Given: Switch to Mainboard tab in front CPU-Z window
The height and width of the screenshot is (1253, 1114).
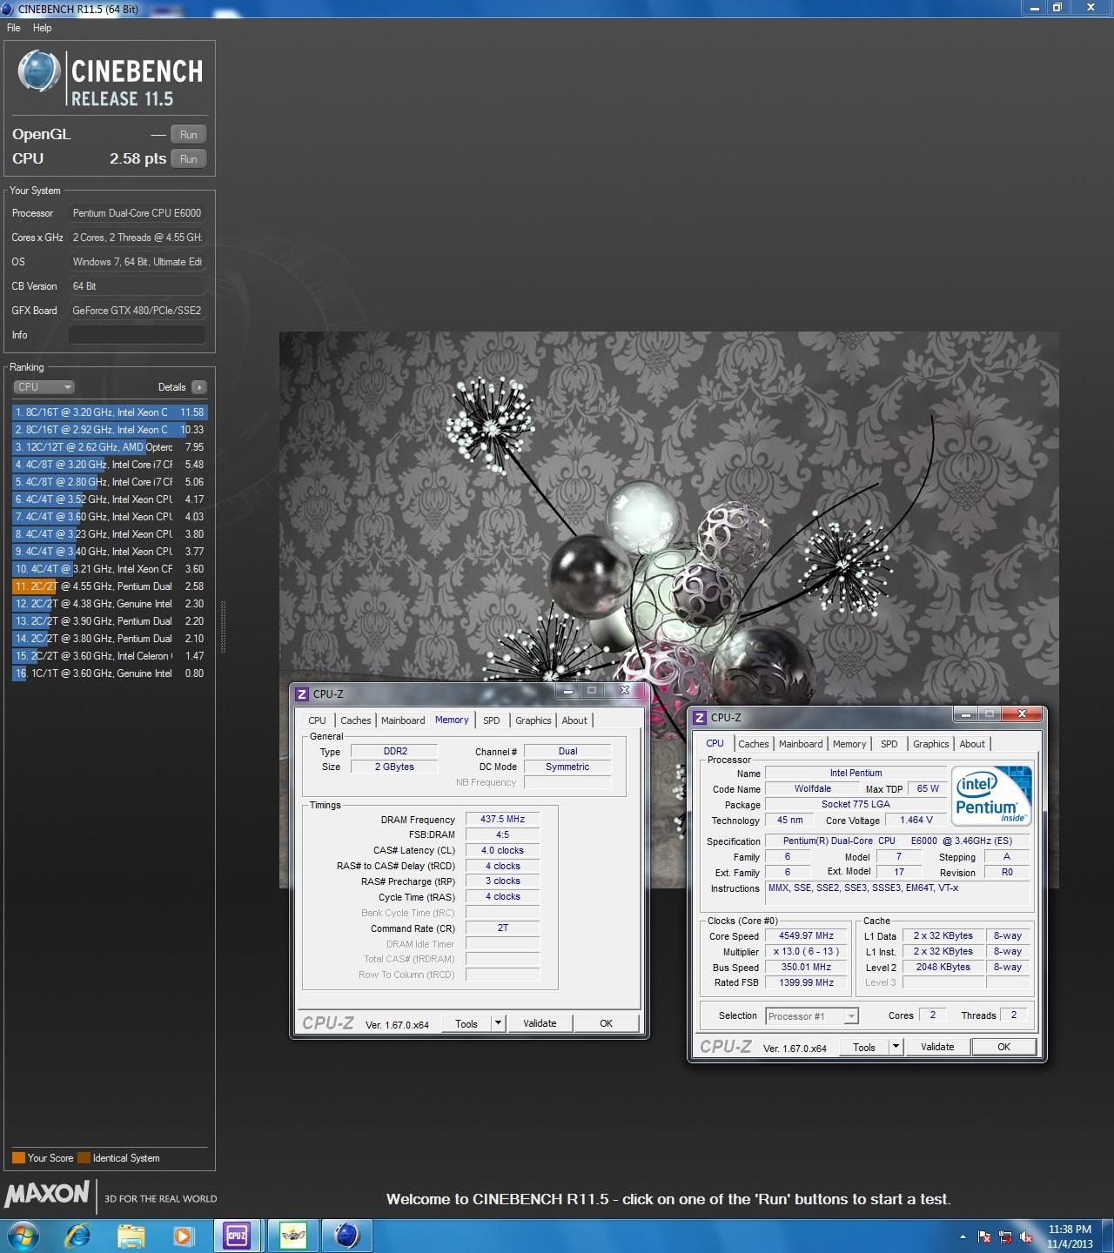Looking at the screenshot, I should [x=801, y=744].
